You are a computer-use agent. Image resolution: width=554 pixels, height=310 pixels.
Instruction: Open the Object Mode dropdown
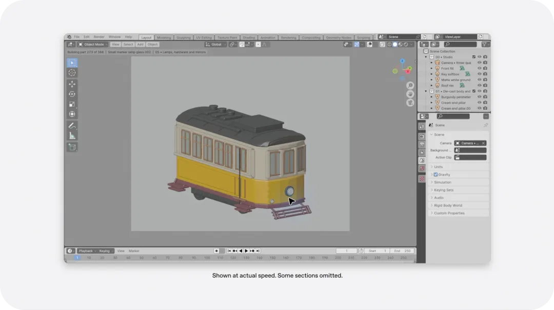coord(93,45)
